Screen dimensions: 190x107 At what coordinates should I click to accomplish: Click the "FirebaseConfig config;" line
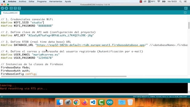pos(19,74)
